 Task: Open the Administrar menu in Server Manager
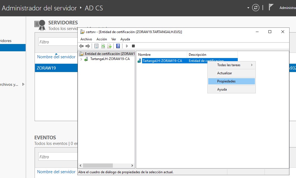pos(288,8)
